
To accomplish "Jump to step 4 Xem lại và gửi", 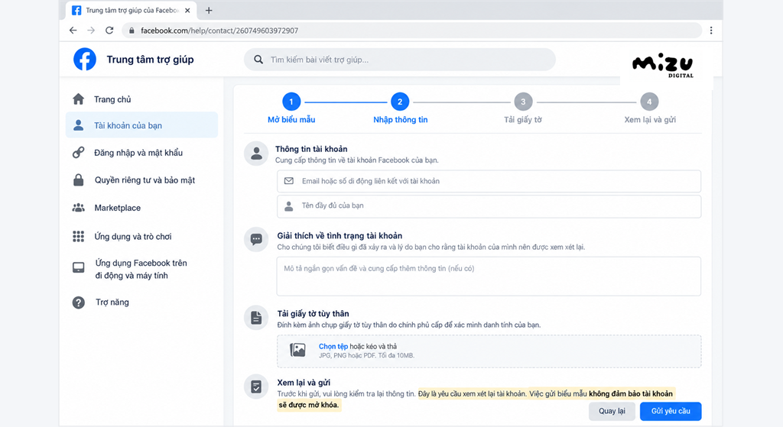I will click(x=650, y=108).
